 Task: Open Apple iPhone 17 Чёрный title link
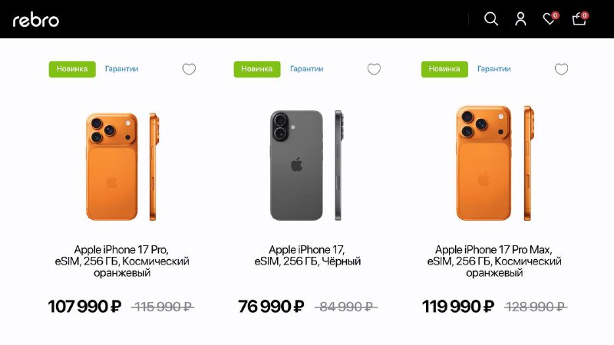(308, 255)
